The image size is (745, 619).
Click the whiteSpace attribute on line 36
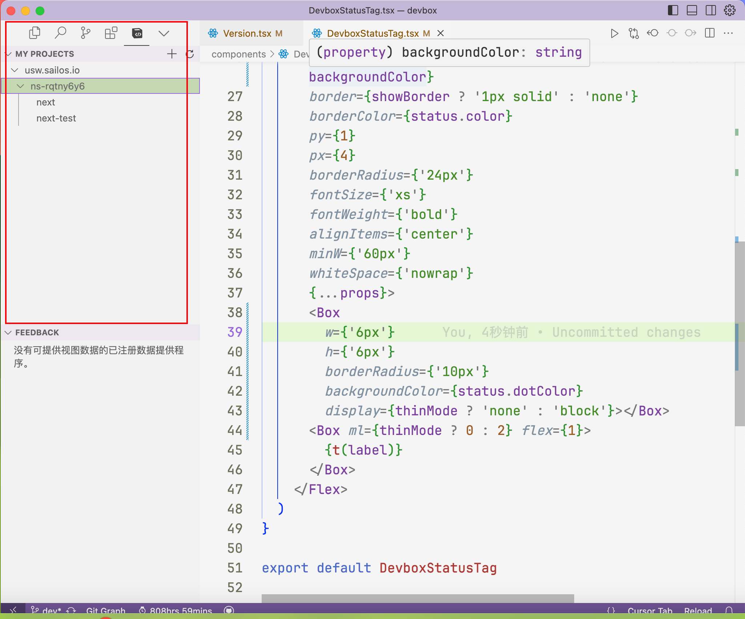(349, 273)
